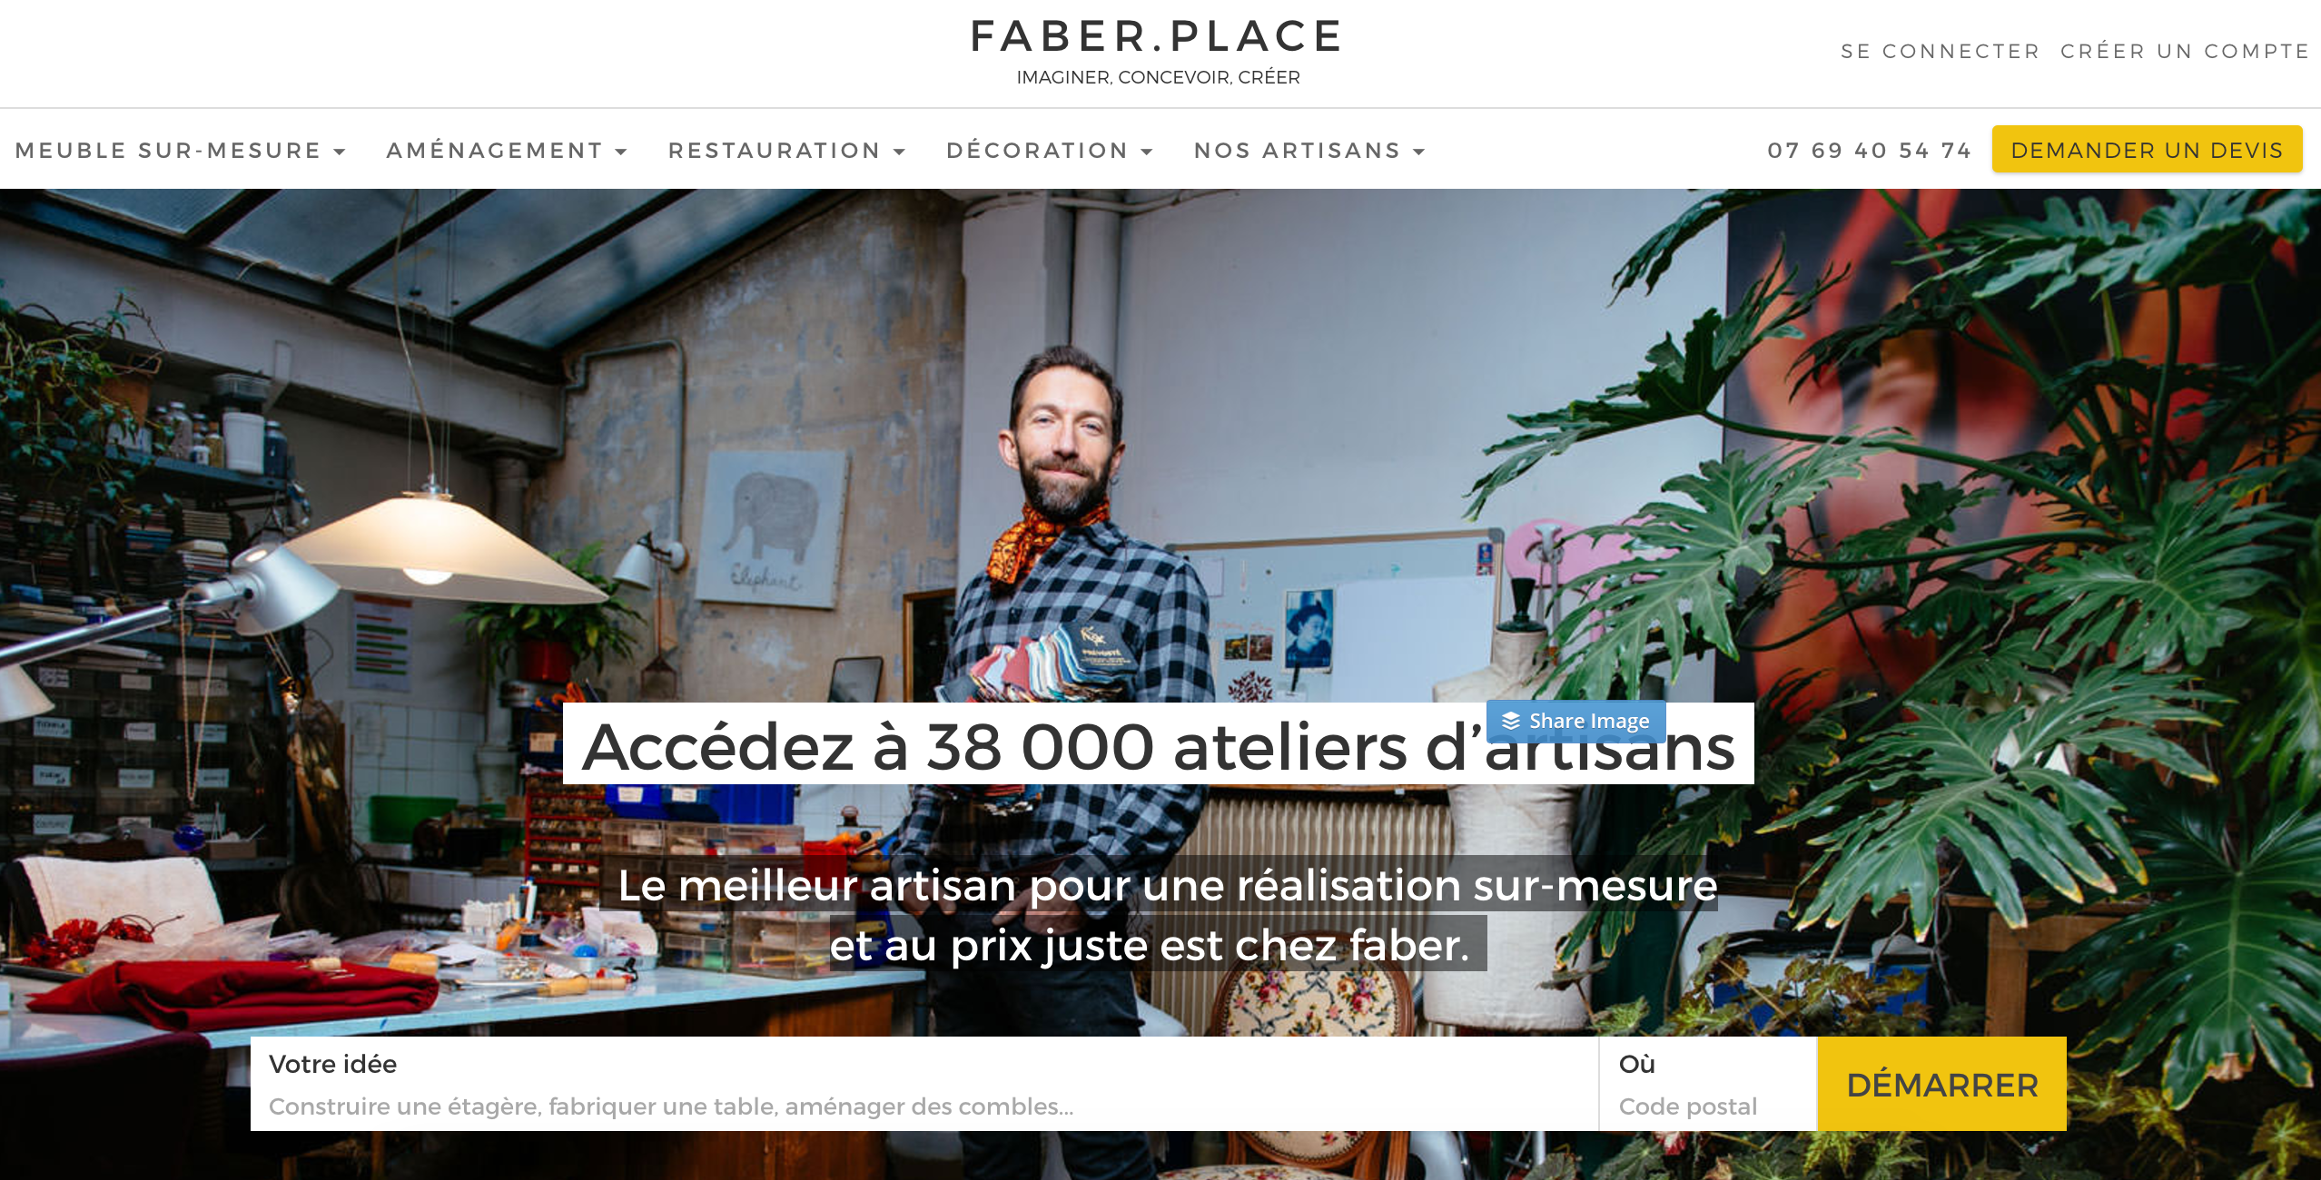Select the Décoration menu item
Screen dimensions: 2321x1180
click(1050, 151)
